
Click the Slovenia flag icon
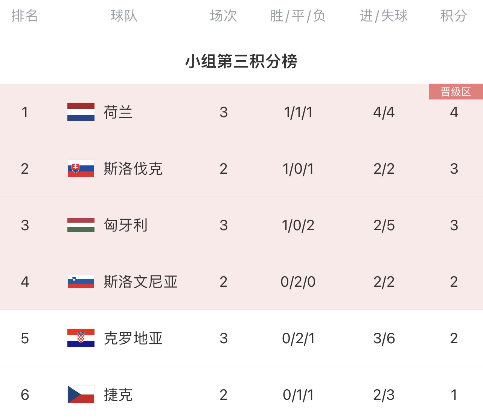81,281
